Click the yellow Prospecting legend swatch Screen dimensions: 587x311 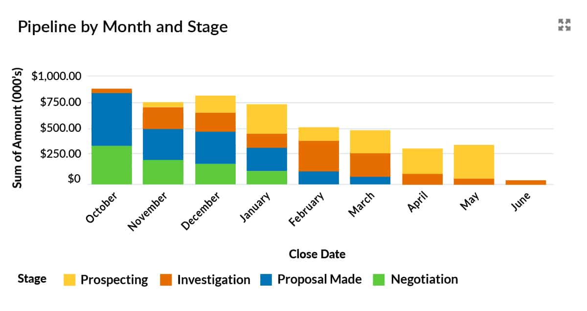[x=70, y=280]
